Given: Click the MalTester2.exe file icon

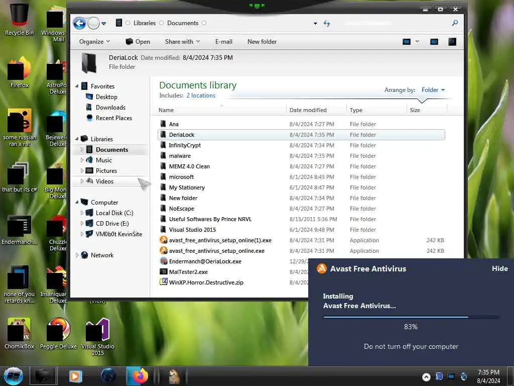Looking at the screenshot, I should pos(163,271).
